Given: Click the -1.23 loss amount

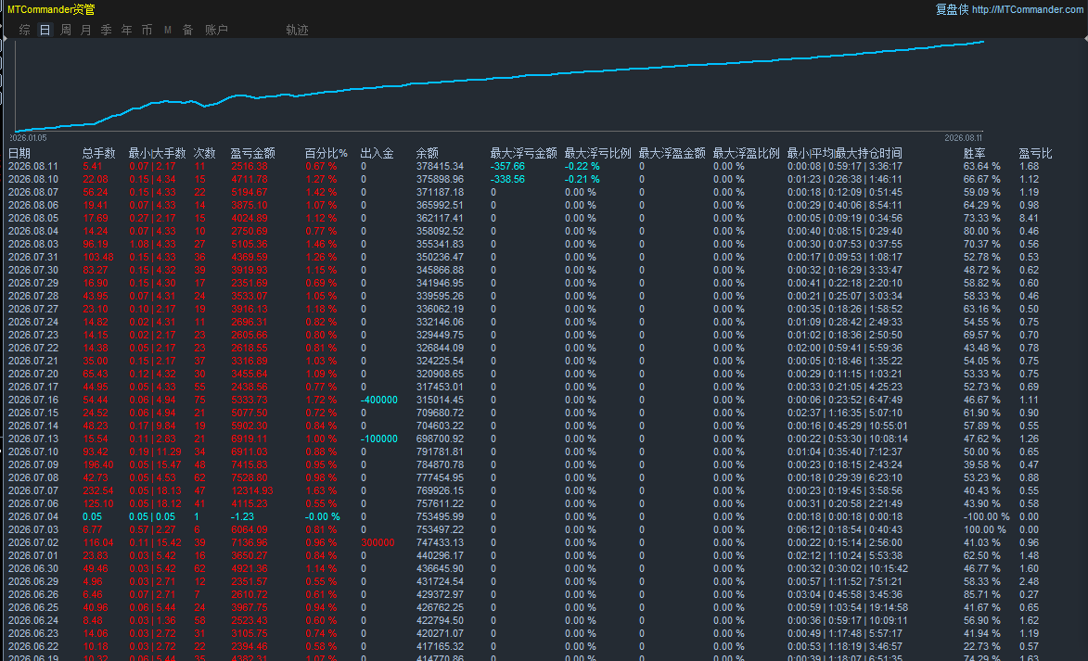Looking at the screenshot, I should [242, 516].
